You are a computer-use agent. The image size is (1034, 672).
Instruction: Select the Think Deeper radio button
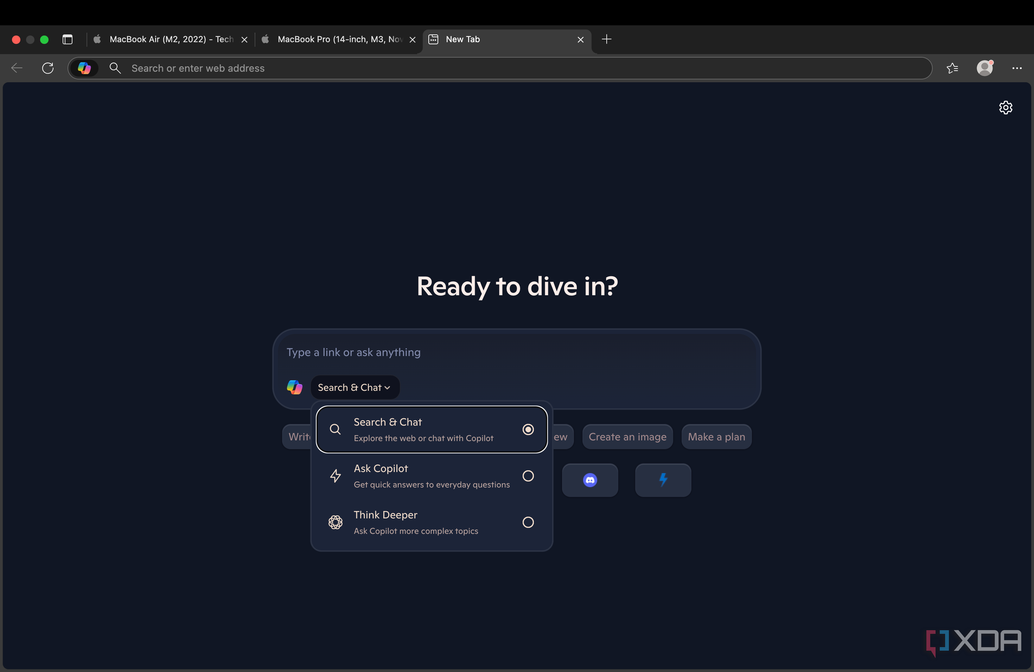click(x=528, y=522)
